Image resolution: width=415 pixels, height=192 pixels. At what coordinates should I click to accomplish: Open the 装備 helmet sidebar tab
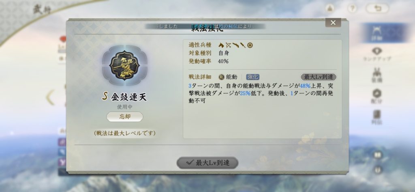[x=376, y=75]
